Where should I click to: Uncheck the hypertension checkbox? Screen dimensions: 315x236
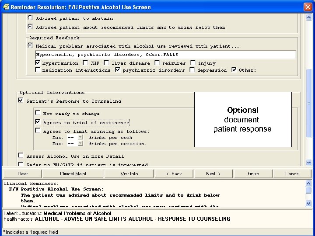point(38,62)
